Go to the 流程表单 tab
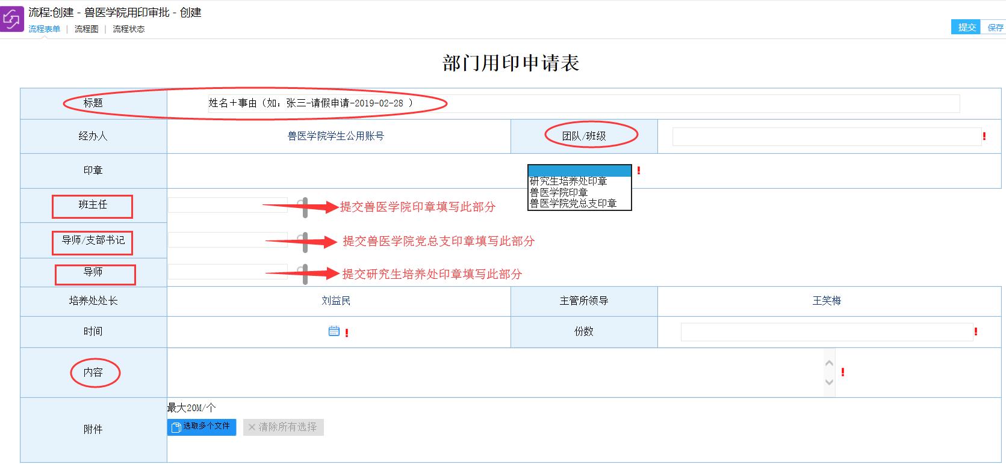Viewport: 1006px width, 464px height. (44, 29)
